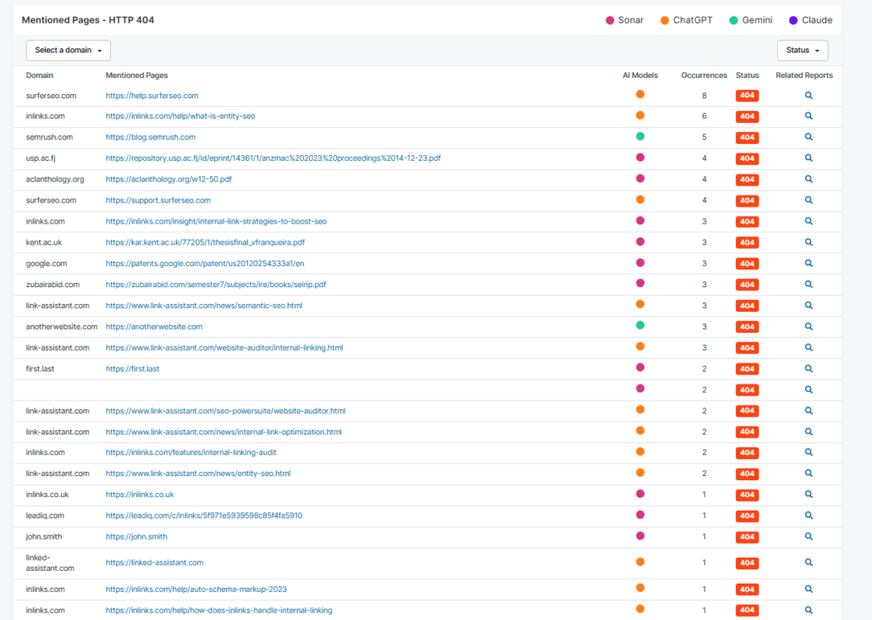Open related report for anotherwebsite.com row

(809, 327)
